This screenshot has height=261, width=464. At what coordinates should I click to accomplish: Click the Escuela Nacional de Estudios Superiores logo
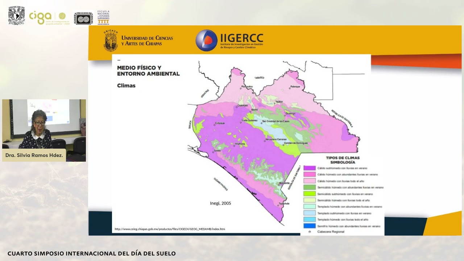[x=103, y=17]
